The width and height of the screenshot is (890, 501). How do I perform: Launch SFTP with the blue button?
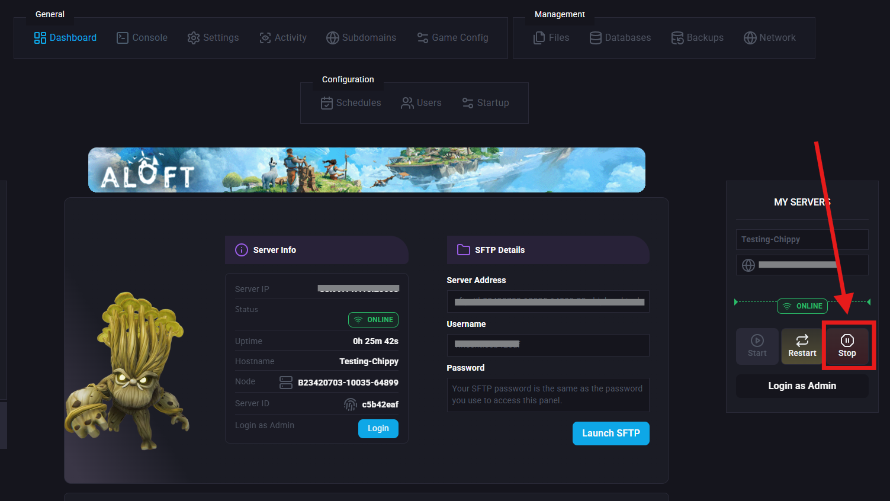(x=611, y=433)
